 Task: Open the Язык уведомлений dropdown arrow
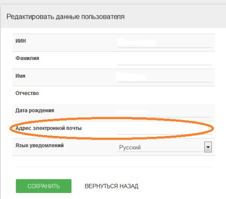[x=208, y=147]
